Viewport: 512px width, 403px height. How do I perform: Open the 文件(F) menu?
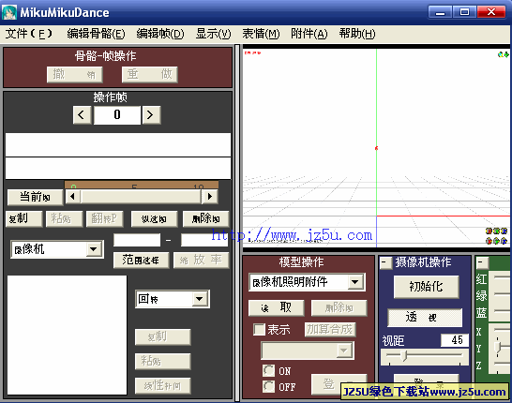[28, 34]
